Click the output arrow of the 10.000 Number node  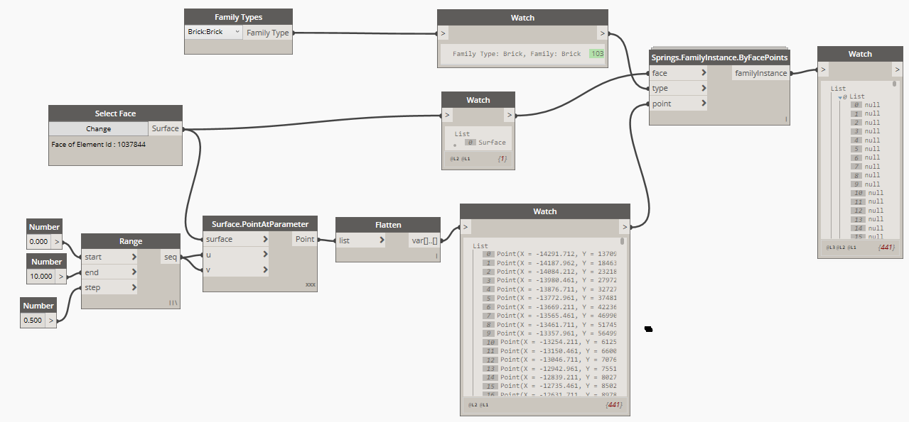(61, 276)
